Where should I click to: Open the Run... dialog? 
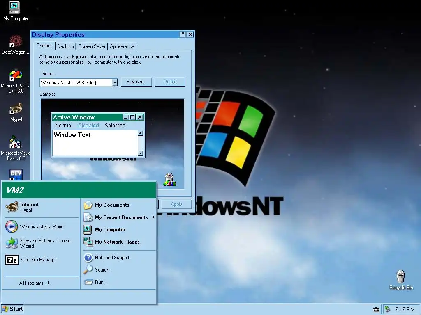coord(119,282)
